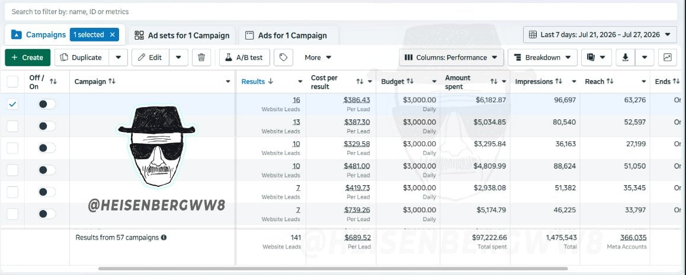This screenshot has width=686, height=275.
Task: Toggle the header select-all checkbox
Action: (x=12, y=82)
